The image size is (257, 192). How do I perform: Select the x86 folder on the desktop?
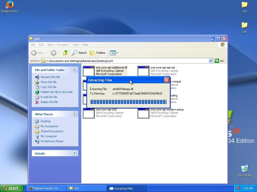[244, 27]
